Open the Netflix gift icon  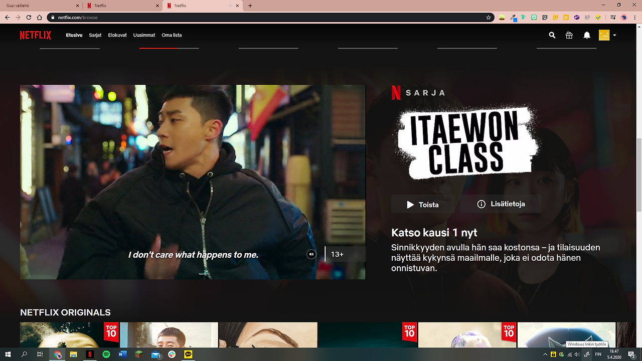[x=569, y=36]
